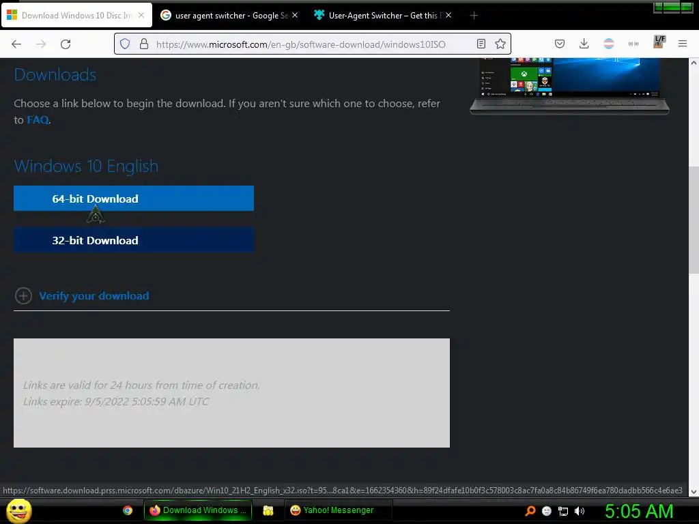699x524 pixels.
Task: Click the scrollbar up arrow
Action: pyautogui.click(x=694, y=63)
